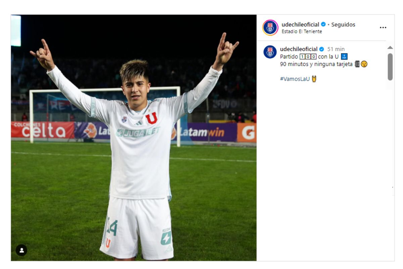Click the verified badge beside the 51 min timestamp

point(322,49)
